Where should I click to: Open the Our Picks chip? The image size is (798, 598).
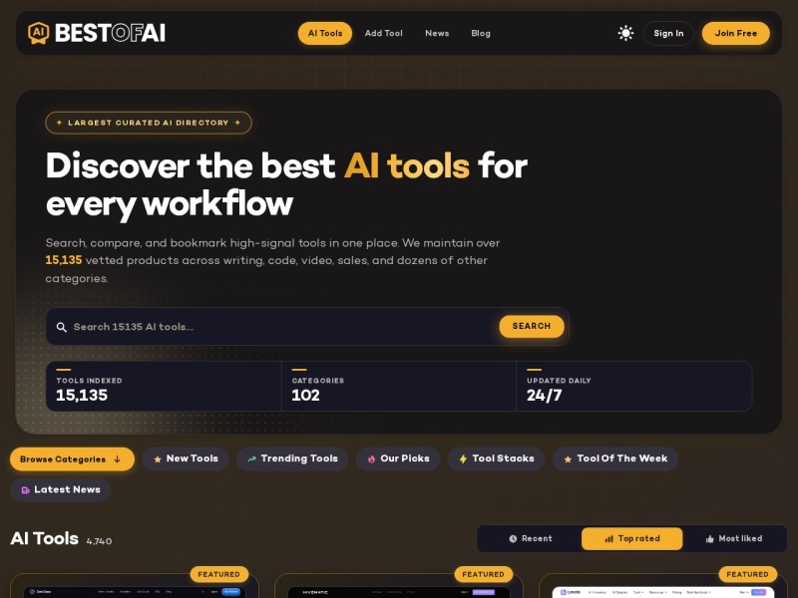[x=398, y=458]
